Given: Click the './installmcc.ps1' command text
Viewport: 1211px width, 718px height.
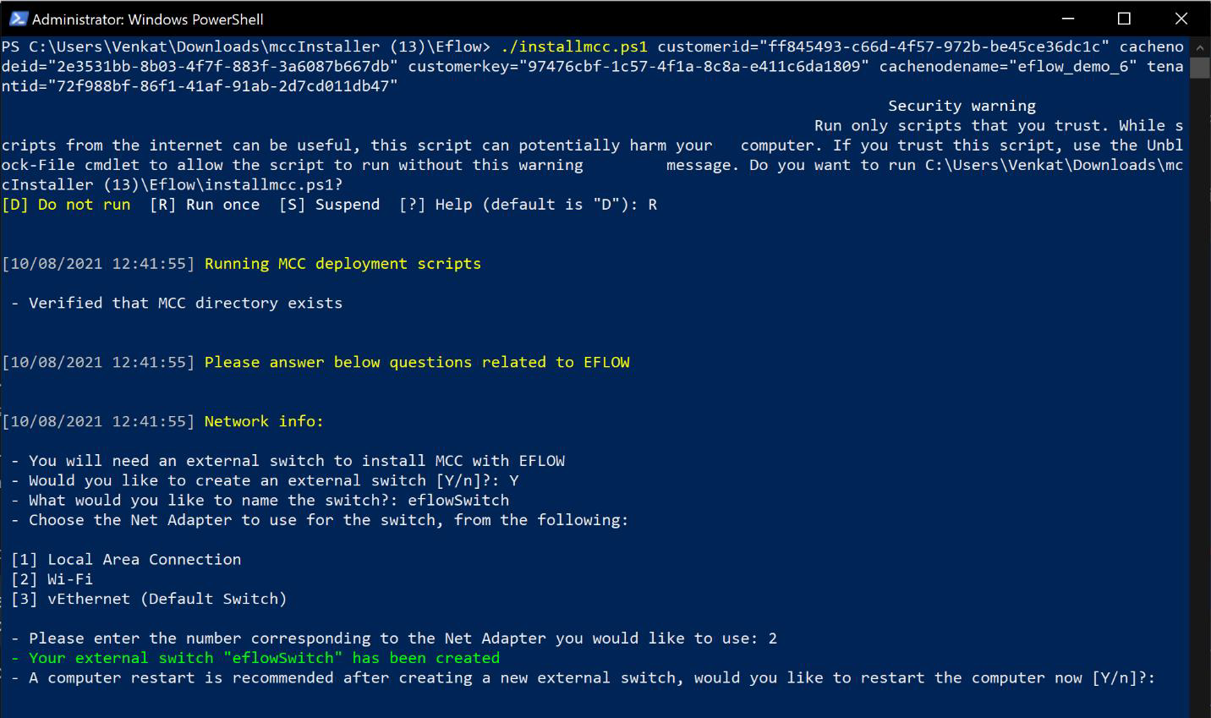Looking at the screenshot, I should (574, 47).
